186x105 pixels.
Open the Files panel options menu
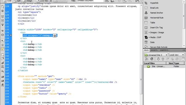click(x=184, y=50)
